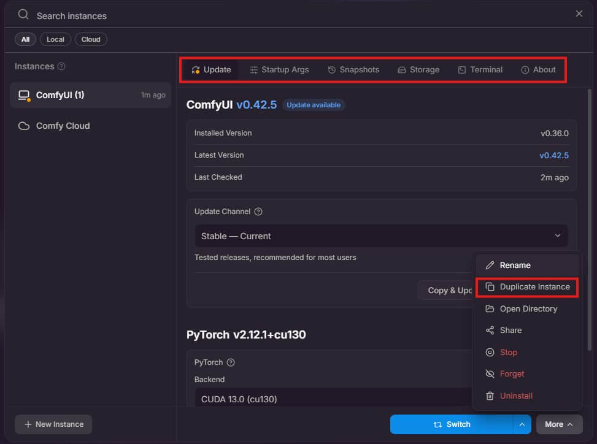
Task: Choose Forget from the More menu
Action: 527,374
